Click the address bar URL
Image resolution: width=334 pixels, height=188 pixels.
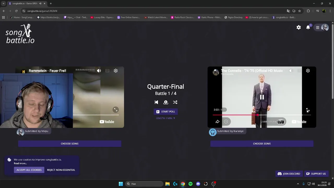[42, 11]
